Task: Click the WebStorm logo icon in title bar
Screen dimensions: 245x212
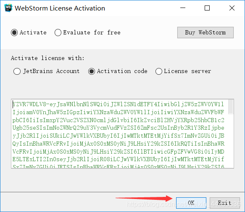Action: (8, 8)
